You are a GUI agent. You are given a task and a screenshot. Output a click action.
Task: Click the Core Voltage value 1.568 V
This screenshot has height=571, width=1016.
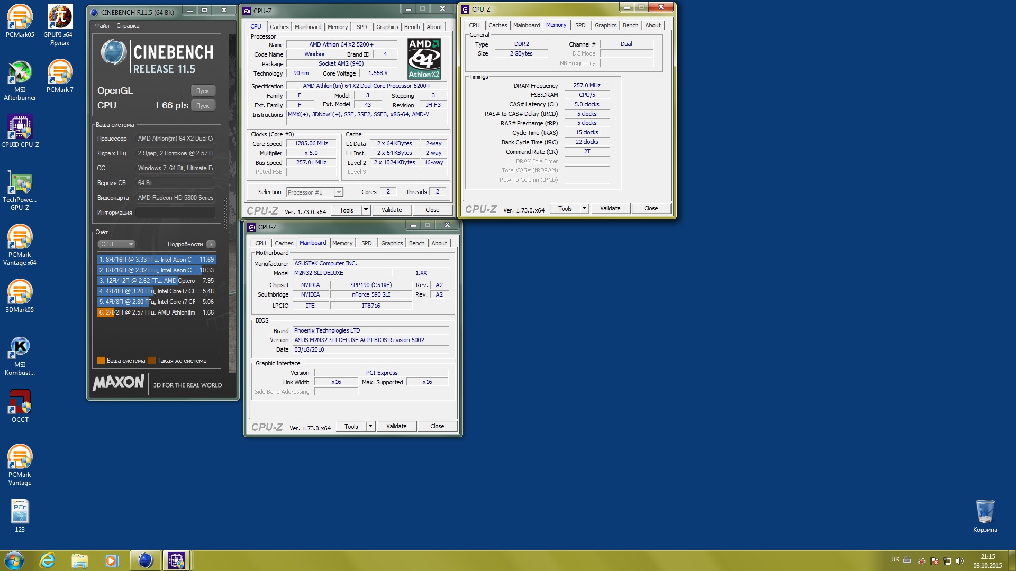click(378, 73)
